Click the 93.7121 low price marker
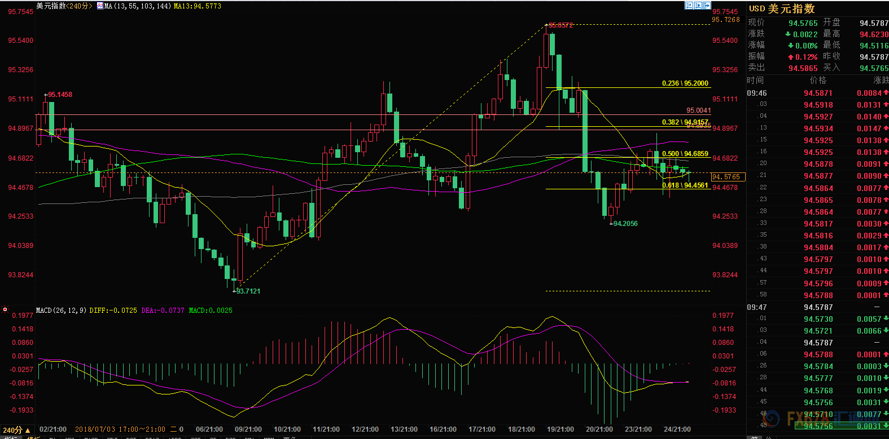 pyautogui.click(x=248, y=291)
